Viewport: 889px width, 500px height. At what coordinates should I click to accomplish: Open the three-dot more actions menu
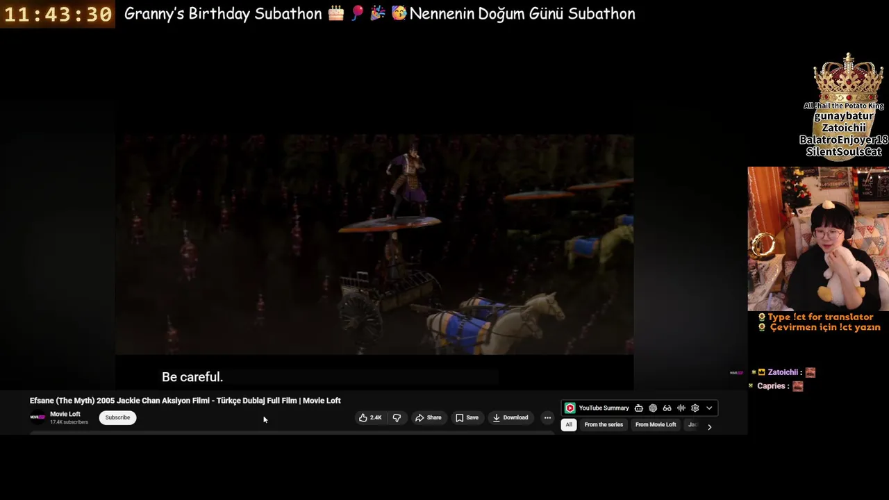[x=547, y=417]
